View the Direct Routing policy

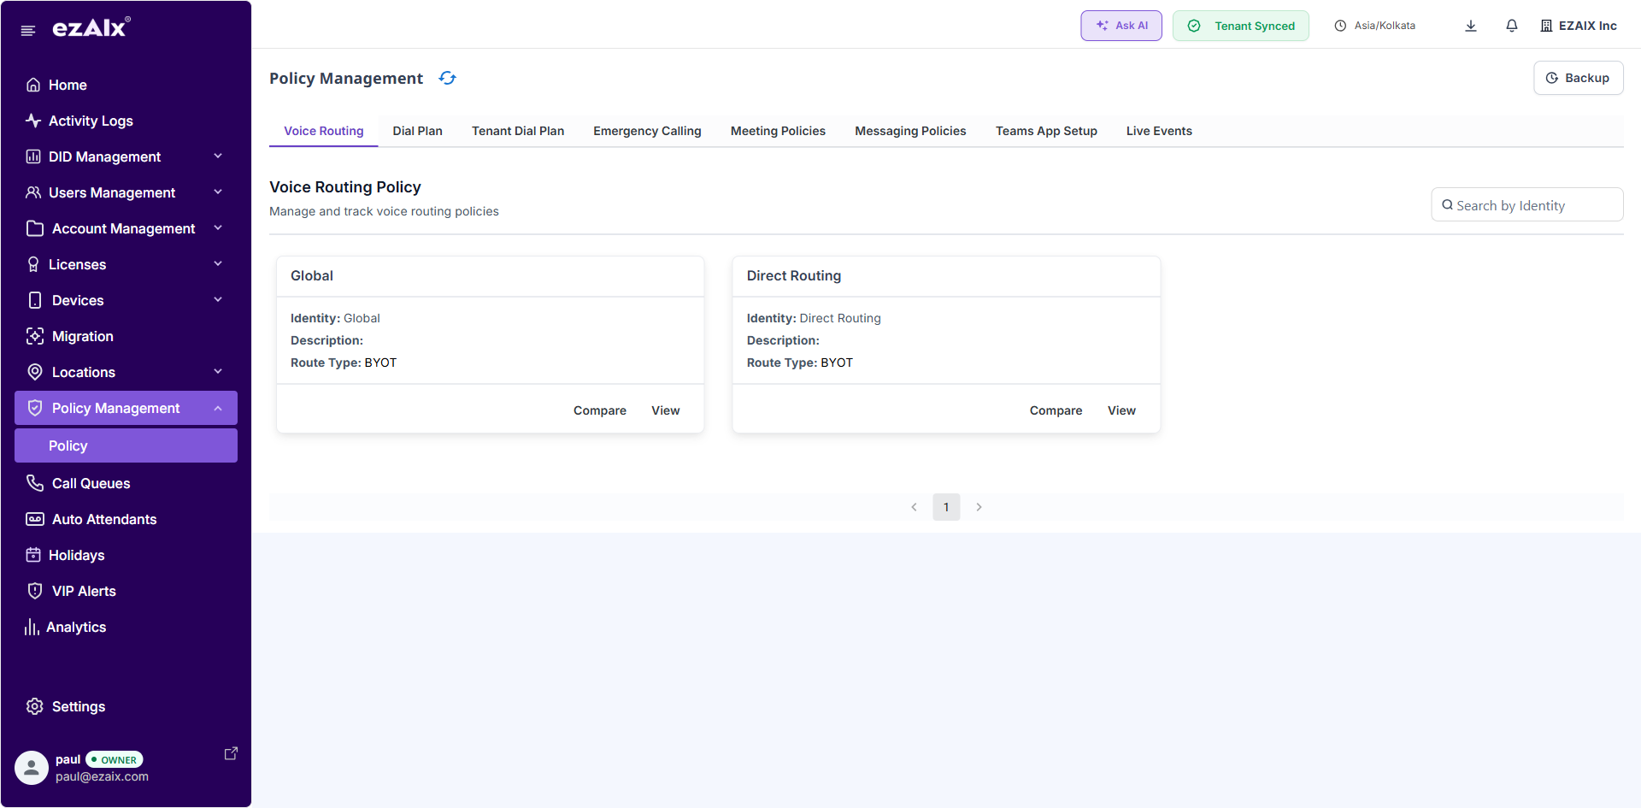point(1121,410)
